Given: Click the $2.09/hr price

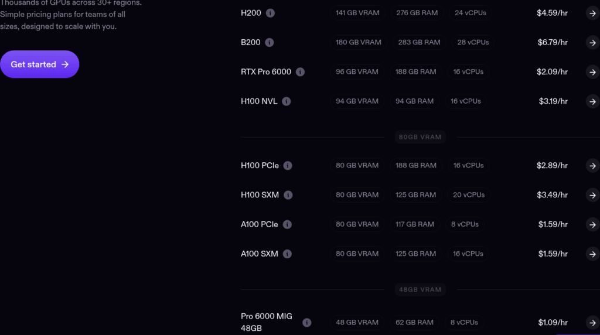Looking at the screenshot, I should click(x=552, y=72).
